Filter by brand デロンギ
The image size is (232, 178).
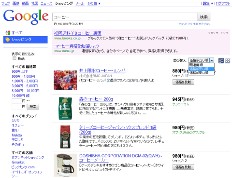[17, 140]
